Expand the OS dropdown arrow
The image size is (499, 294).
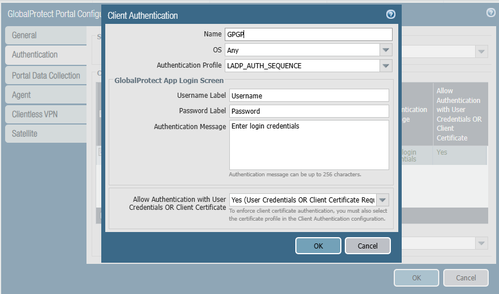386,50
